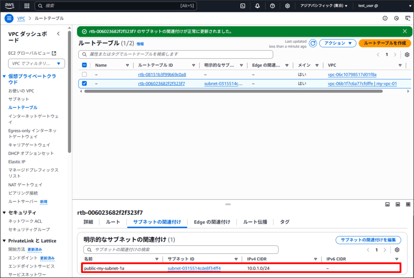Click the ルートテーブルを作成 button

pyautogui.click(x=384, y=43)
